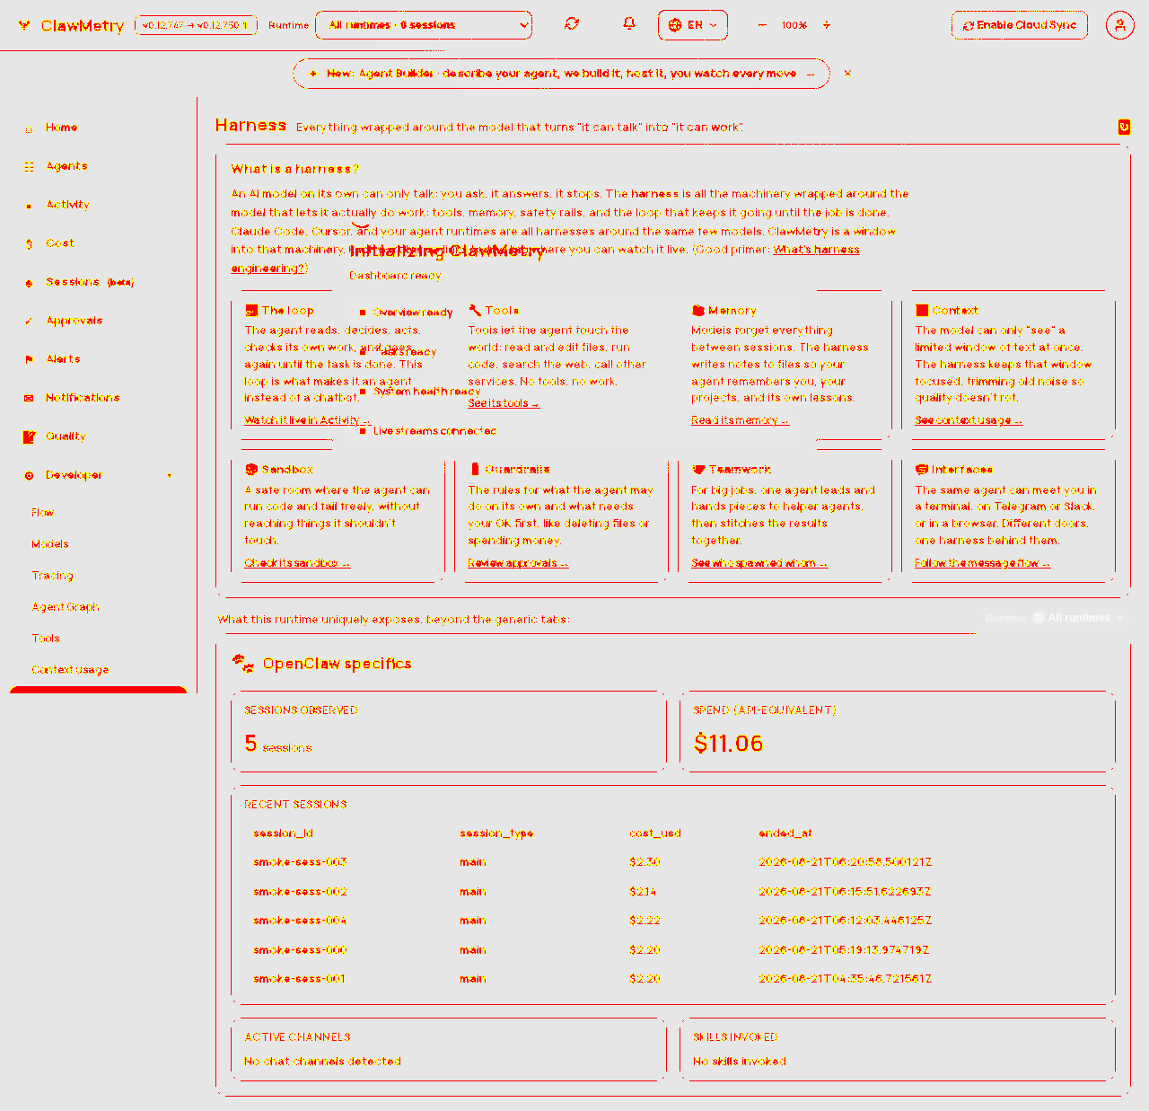The height and width of the screenshot is (1111, 1149).
Task: Go to Agents in the sidebar
Action: 66,166
